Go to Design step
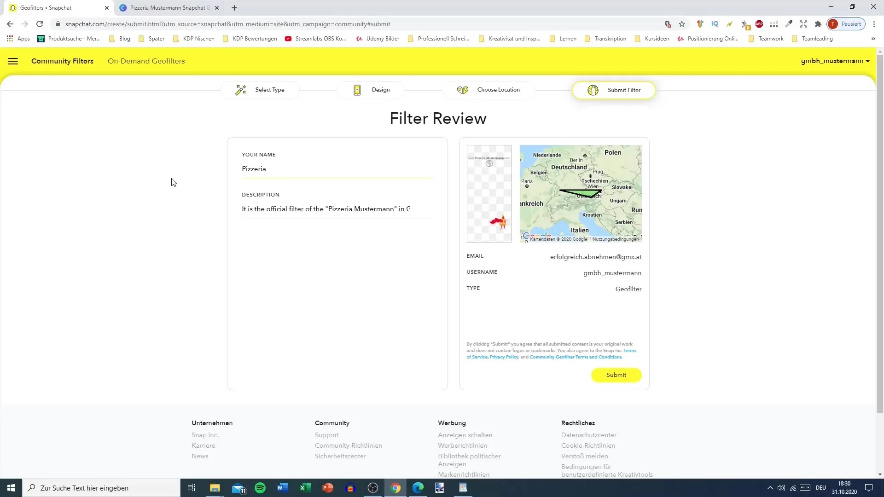Image resolution: width=884 pixels, height=497 pixels. point(371,90)
